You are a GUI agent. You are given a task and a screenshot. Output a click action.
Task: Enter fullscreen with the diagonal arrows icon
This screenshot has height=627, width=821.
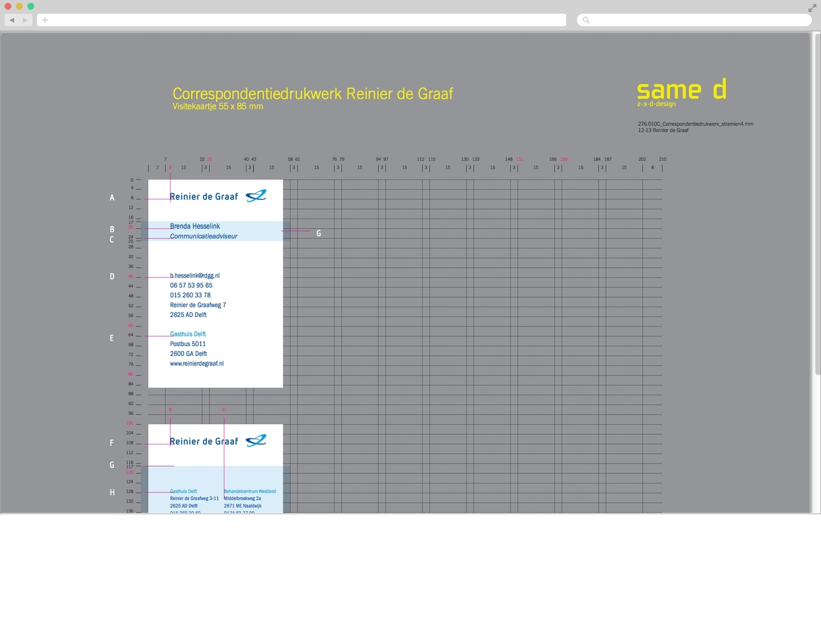coord(812,8)
